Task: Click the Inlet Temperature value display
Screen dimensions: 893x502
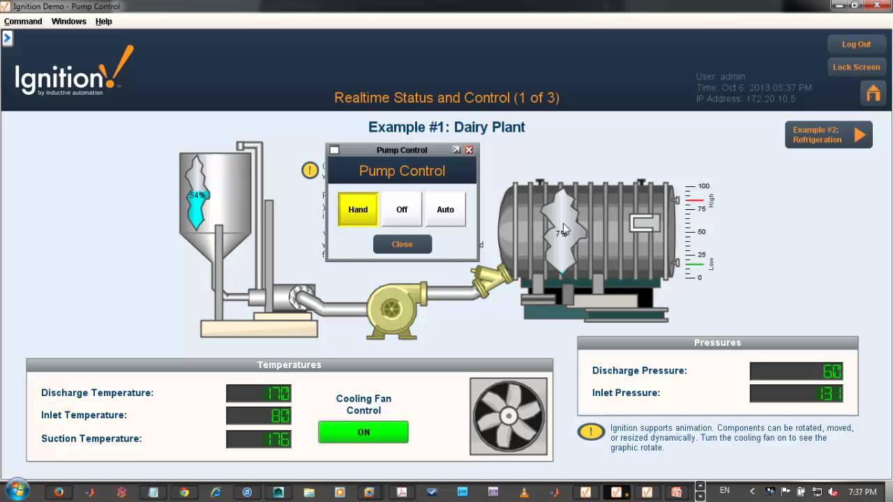Action: coord(259,416)
